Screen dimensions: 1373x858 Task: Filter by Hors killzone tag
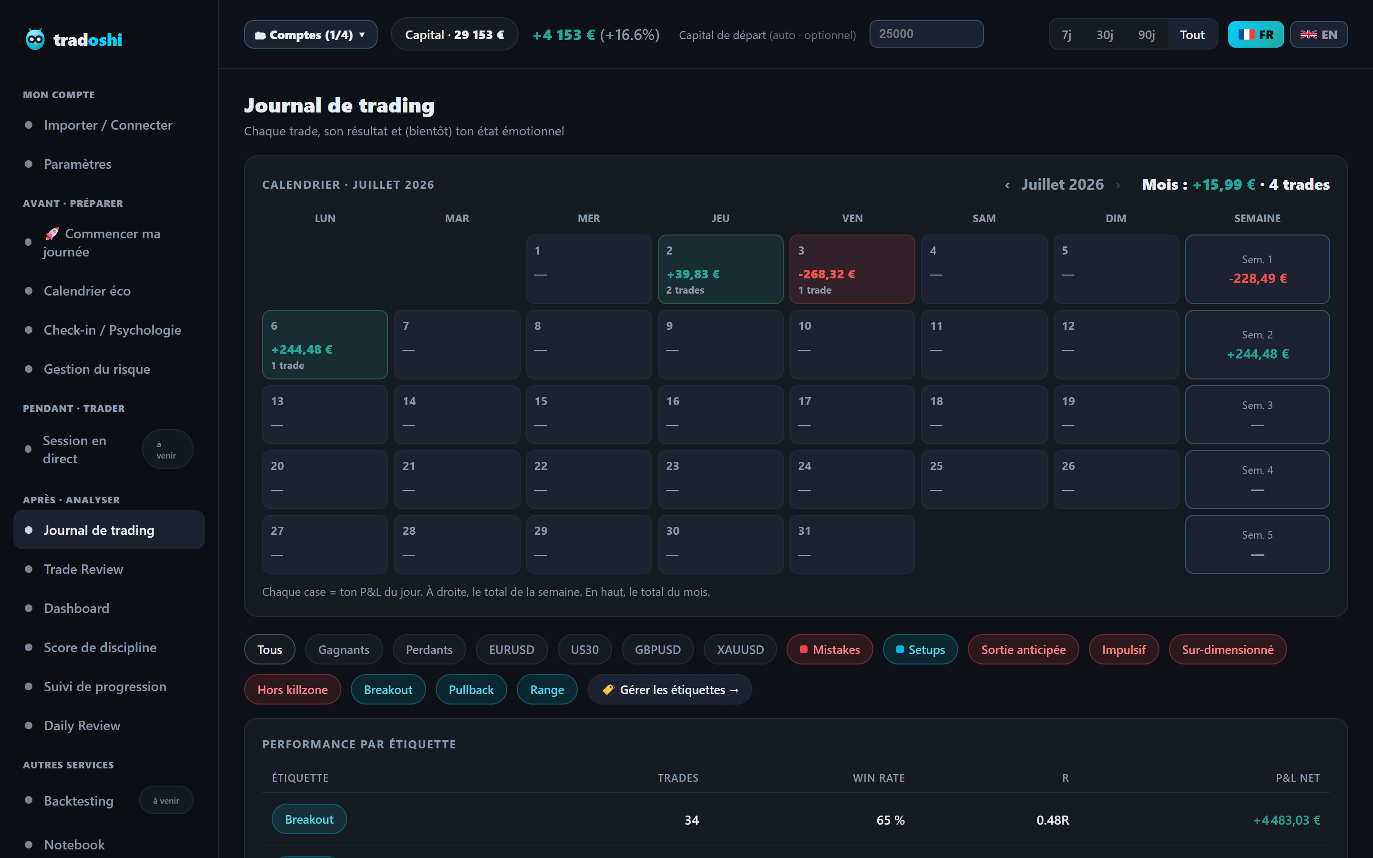(292, 689)
